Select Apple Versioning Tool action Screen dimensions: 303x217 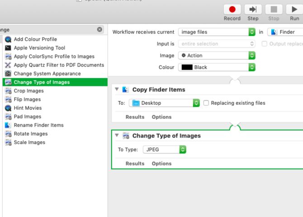click(39, 48)
